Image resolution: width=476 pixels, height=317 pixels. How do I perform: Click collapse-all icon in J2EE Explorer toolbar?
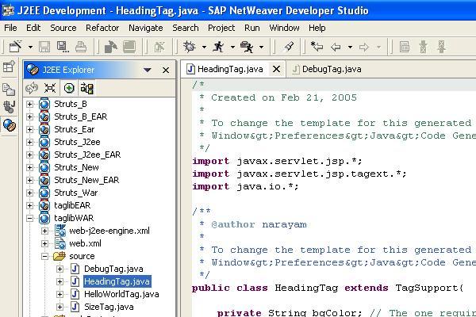[50, 88]
